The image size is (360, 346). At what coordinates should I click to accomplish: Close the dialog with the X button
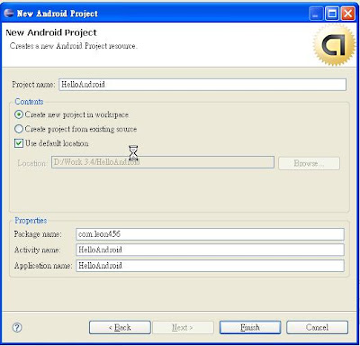(x=348, y=14)
